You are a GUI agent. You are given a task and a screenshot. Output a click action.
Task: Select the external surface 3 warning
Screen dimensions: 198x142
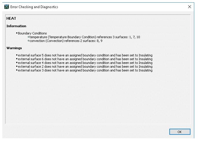tap(85, 70)
